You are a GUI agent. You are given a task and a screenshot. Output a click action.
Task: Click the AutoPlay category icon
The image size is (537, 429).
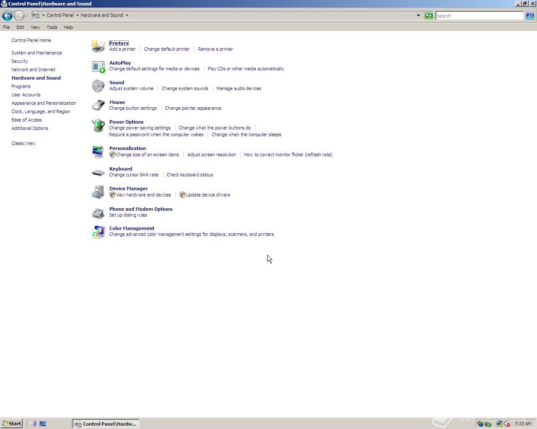click(98, 67)
